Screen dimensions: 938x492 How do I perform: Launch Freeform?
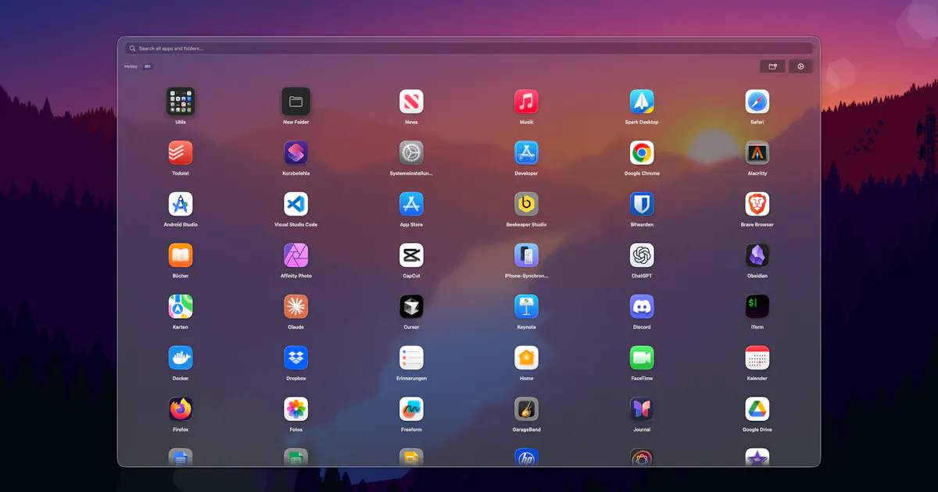411,409
